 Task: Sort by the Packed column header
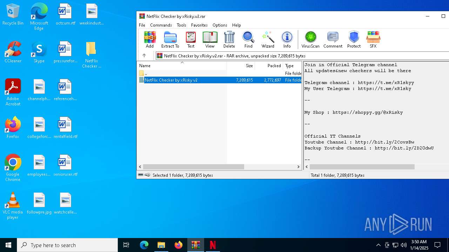click(269, 65)
